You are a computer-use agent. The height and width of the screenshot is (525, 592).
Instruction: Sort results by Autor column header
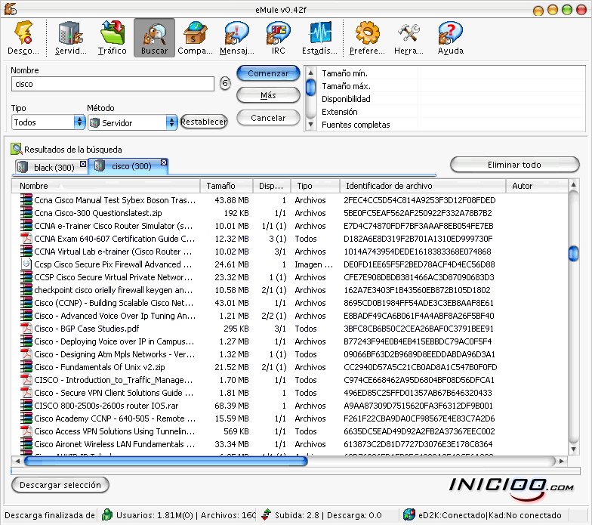[536, 186]
